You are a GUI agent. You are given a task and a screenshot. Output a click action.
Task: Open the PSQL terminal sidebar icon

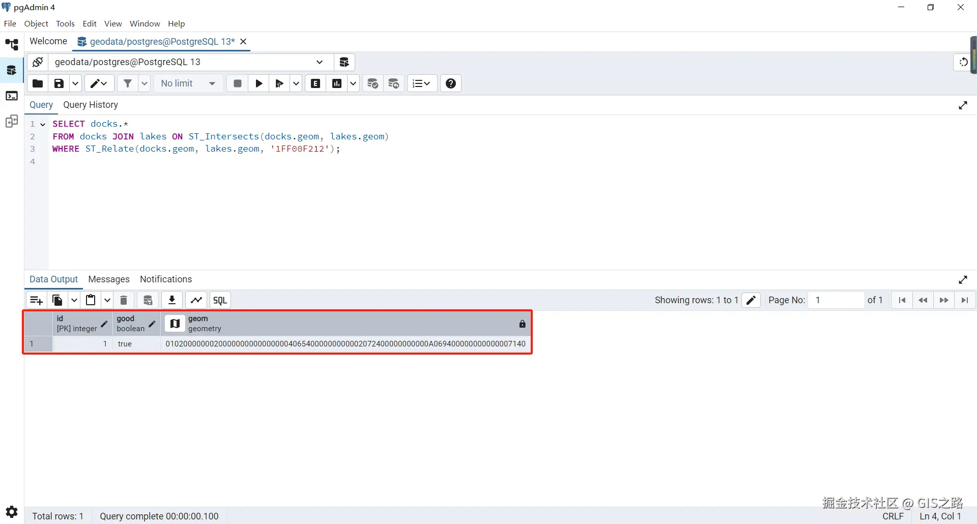click(12, 96)
